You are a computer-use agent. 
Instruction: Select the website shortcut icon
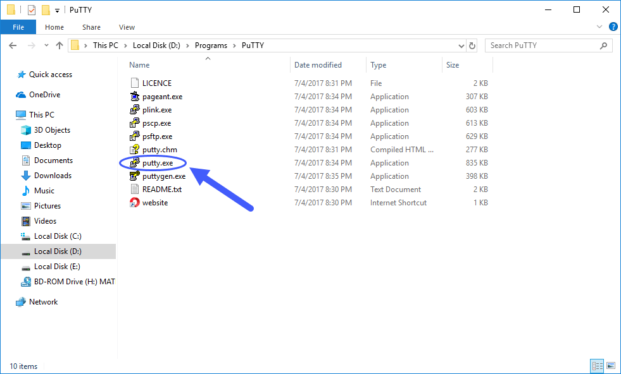tap(135, 202)
